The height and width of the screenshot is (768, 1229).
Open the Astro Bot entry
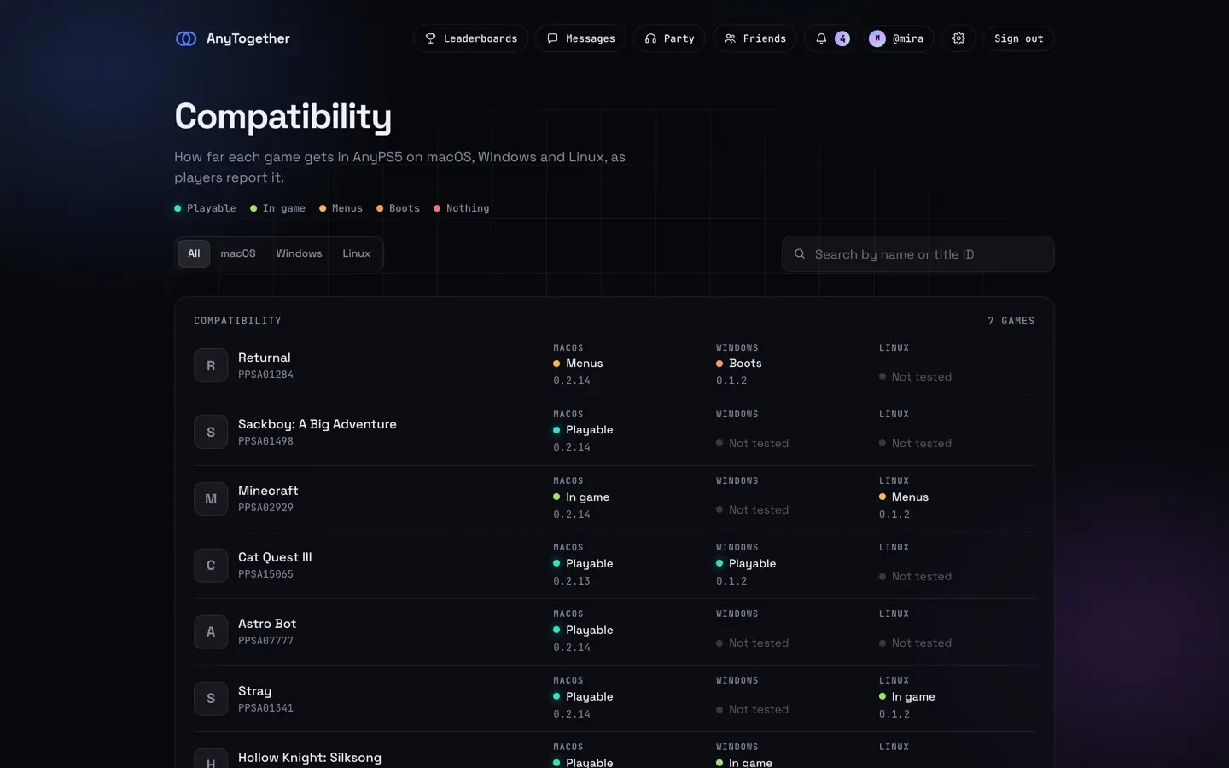(x=614, y=631)
